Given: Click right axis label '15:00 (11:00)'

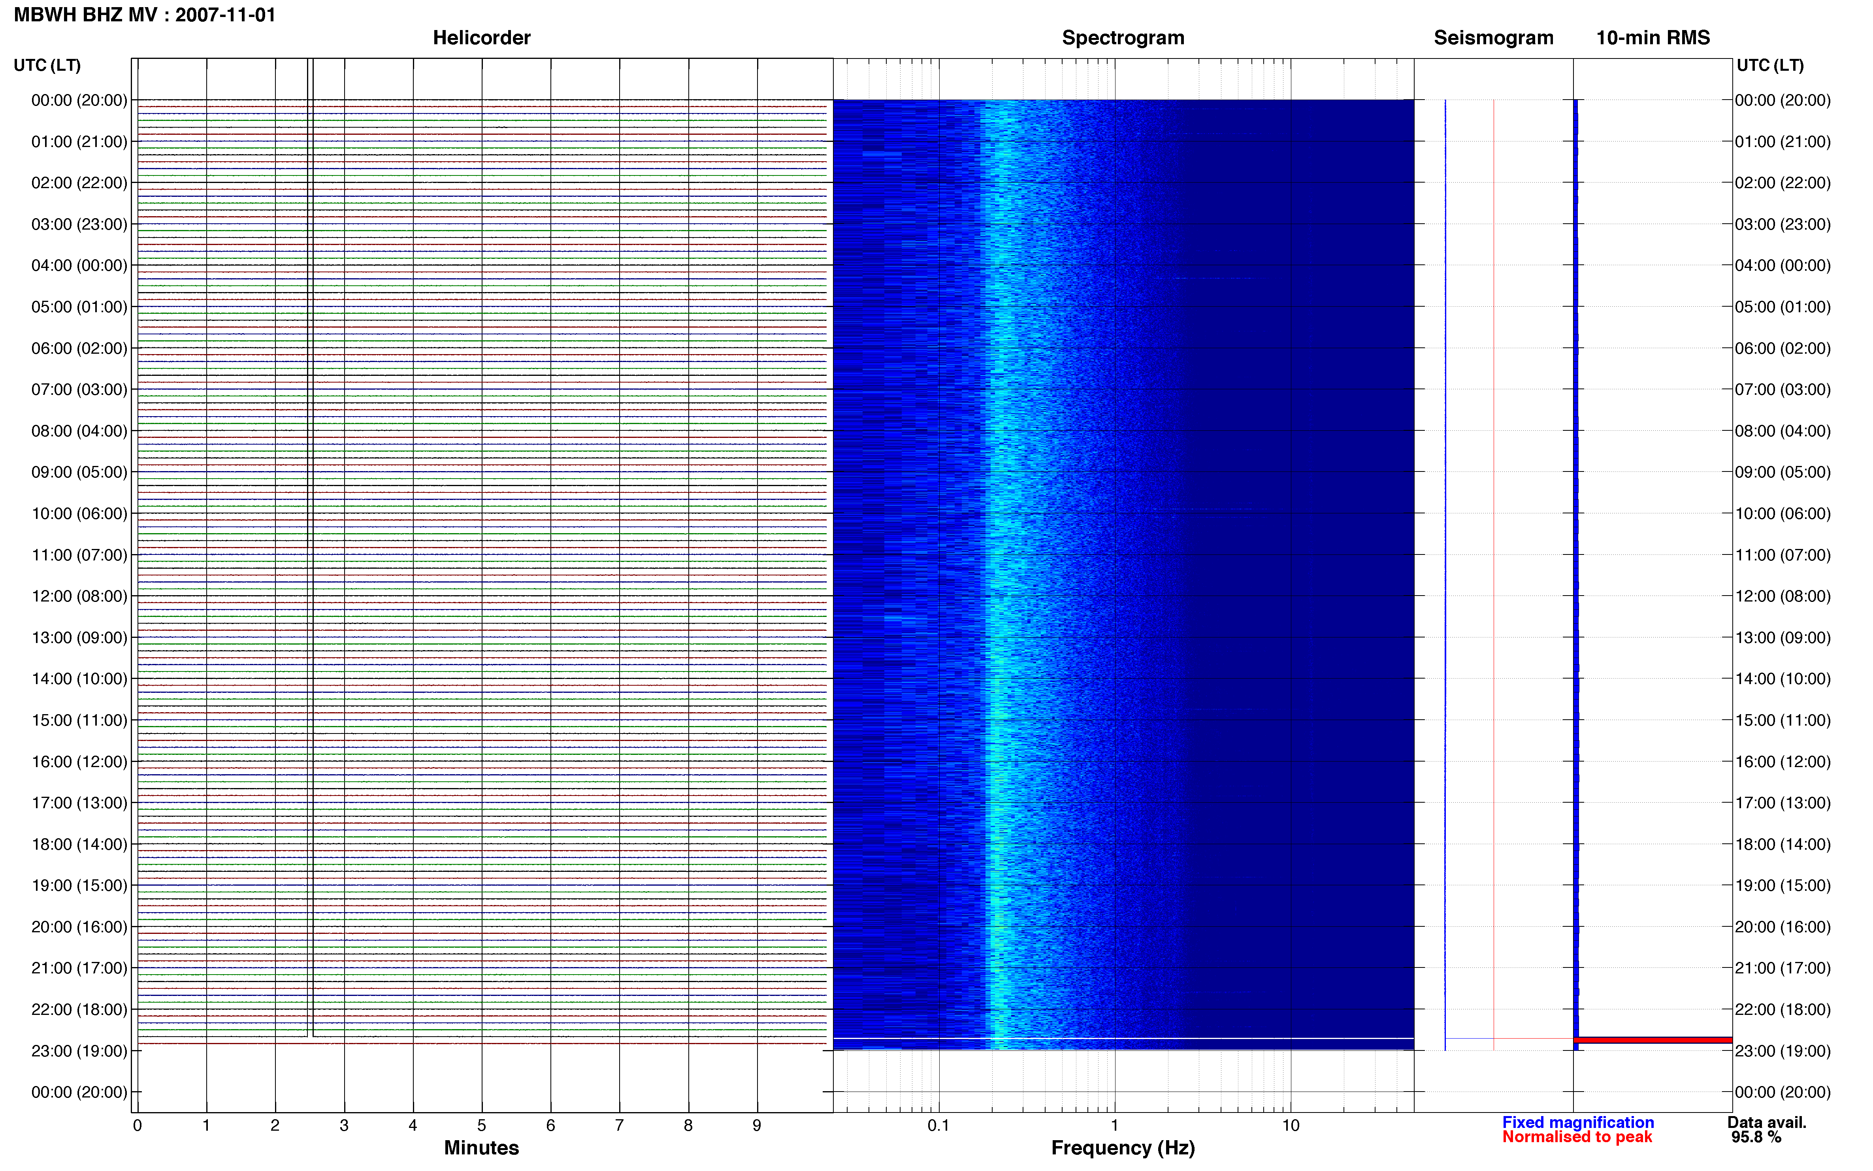Looking at the screenshot, I should [1783, 720].
